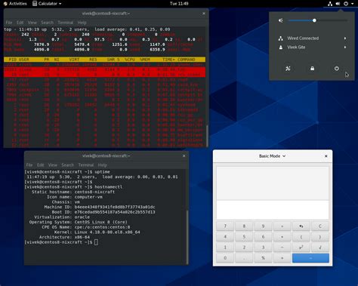The image size is (358, 286).
Task: Open Search menu in the top terminal
Action: [x=48, y=23]
